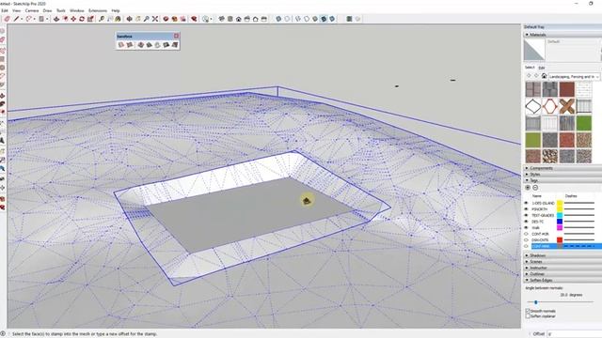Select the Tape Measure tool
Image resolution: width=602 pixels, height=338 pixels.
coord(102,19)
